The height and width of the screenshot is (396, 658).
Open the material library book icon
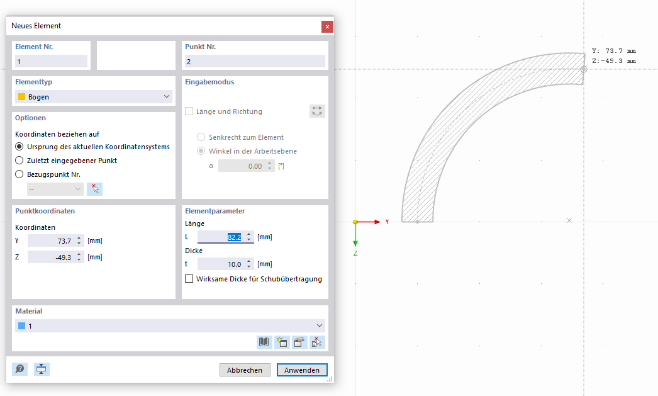[264, 342]
